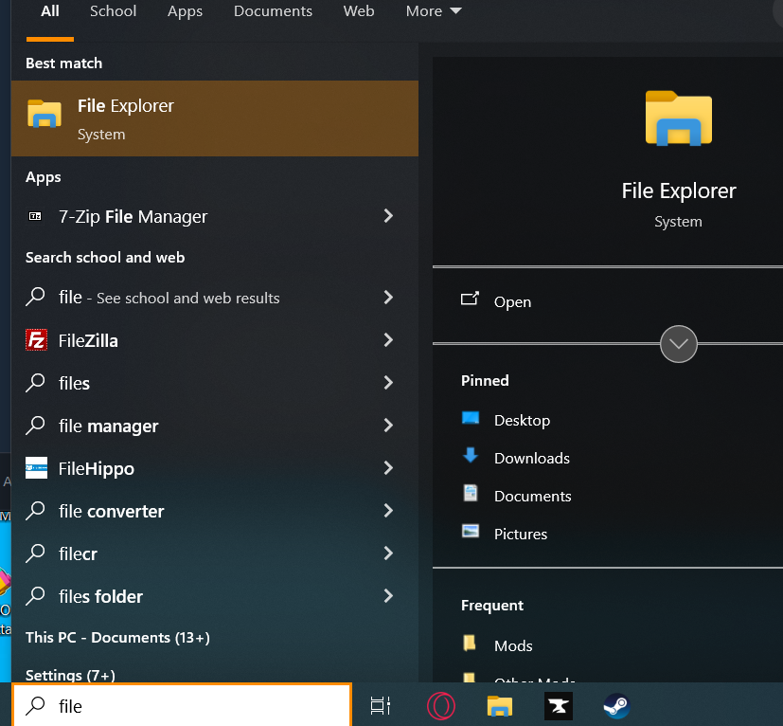783x726 pixels.
Task: Open File Explorer from the taskbar
Action: (499, 706)
